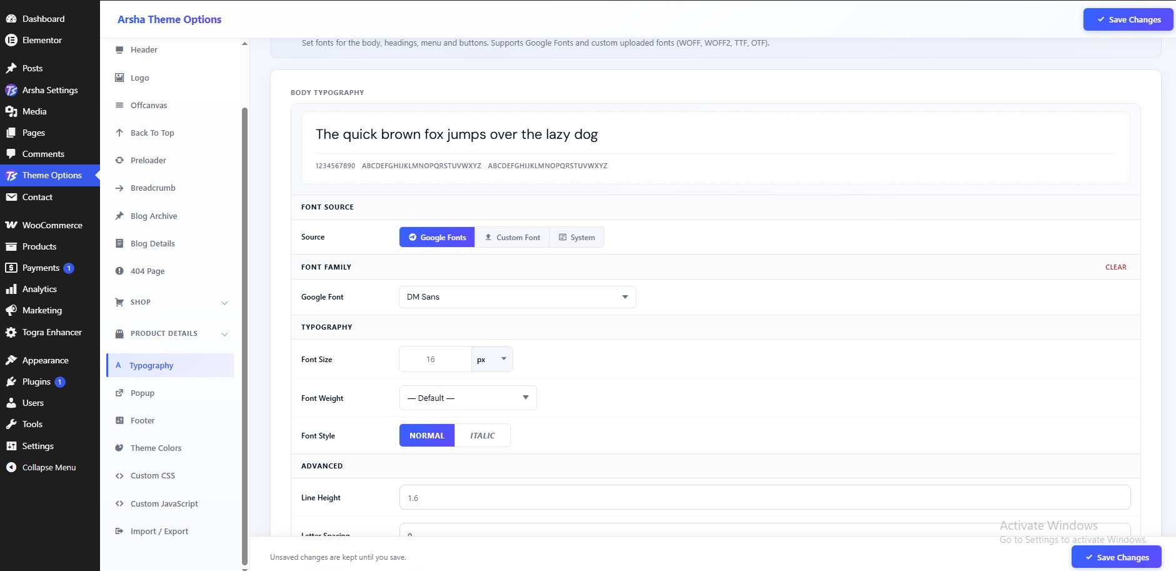Open the Blog Archive options tab
Viewport: 1176px width, 571px height.
click(170, 216)
